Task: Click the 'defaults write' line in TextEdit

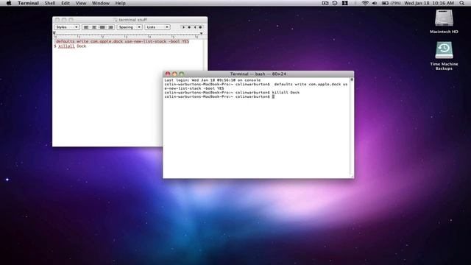Action: coord(123,41)
